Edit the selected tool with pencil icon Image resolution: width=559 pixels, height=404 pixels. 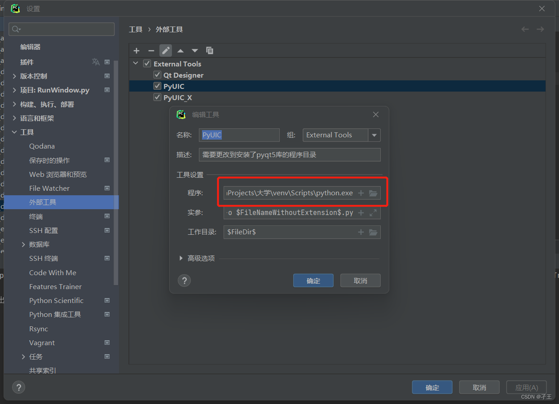coord(166,50)
